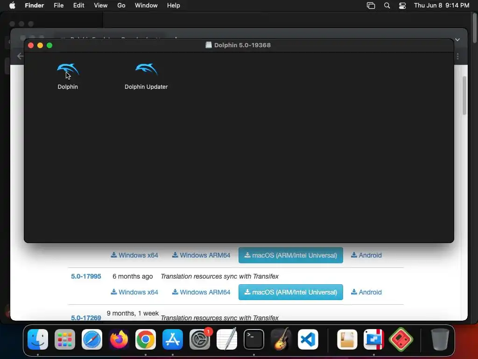
Task: Click Android link above 5.0-17995 row
Action: click(x=366, y=255)
